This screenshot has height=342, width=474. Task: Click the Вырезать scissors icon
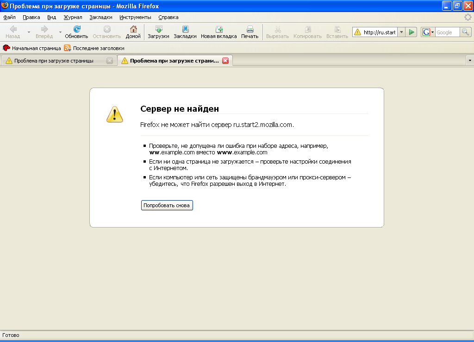(278, 29)
